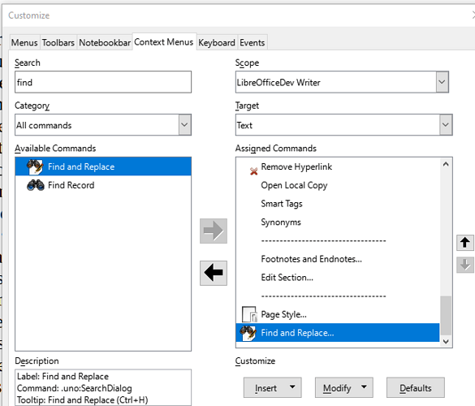Select the Find Record binoculars icon
475x406 pixels.
(x=36, y=185)
